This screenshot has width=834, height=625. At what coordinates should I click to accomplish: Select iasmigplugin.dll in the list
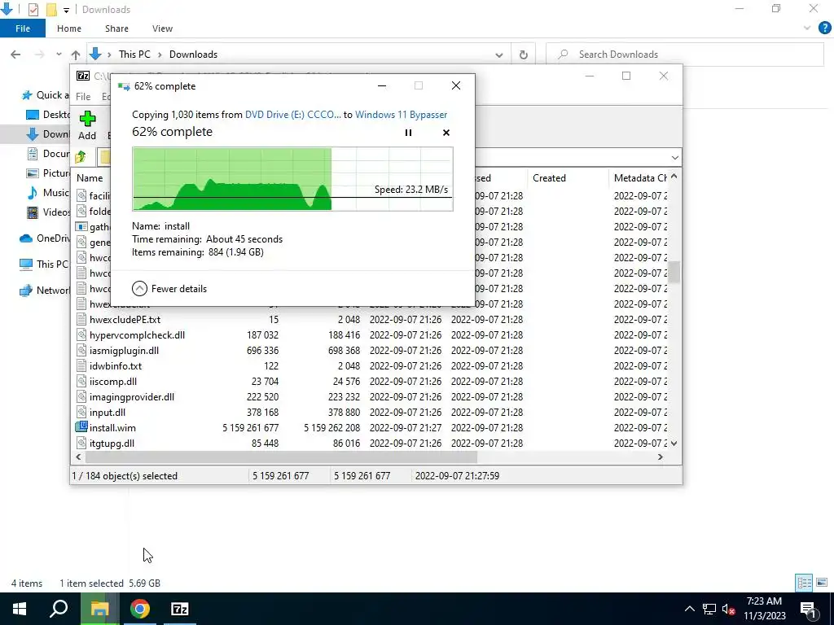coord(124,350)
